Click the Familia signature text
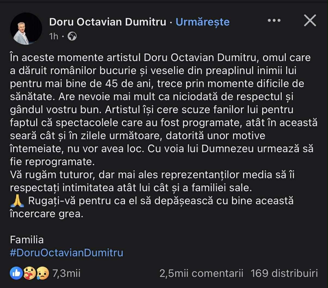 click(x=27, y=240)
